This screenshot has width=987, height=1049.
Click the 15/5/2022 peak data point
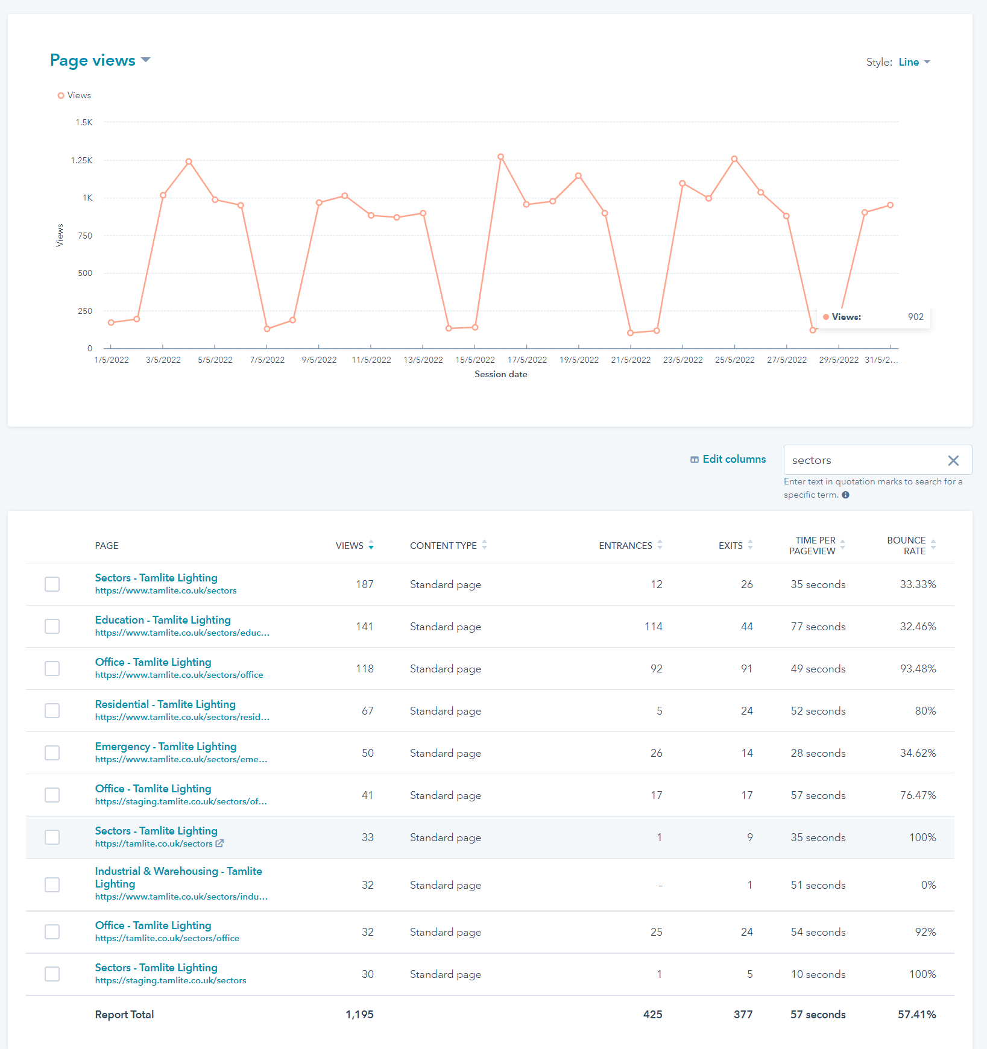(500, 157)
